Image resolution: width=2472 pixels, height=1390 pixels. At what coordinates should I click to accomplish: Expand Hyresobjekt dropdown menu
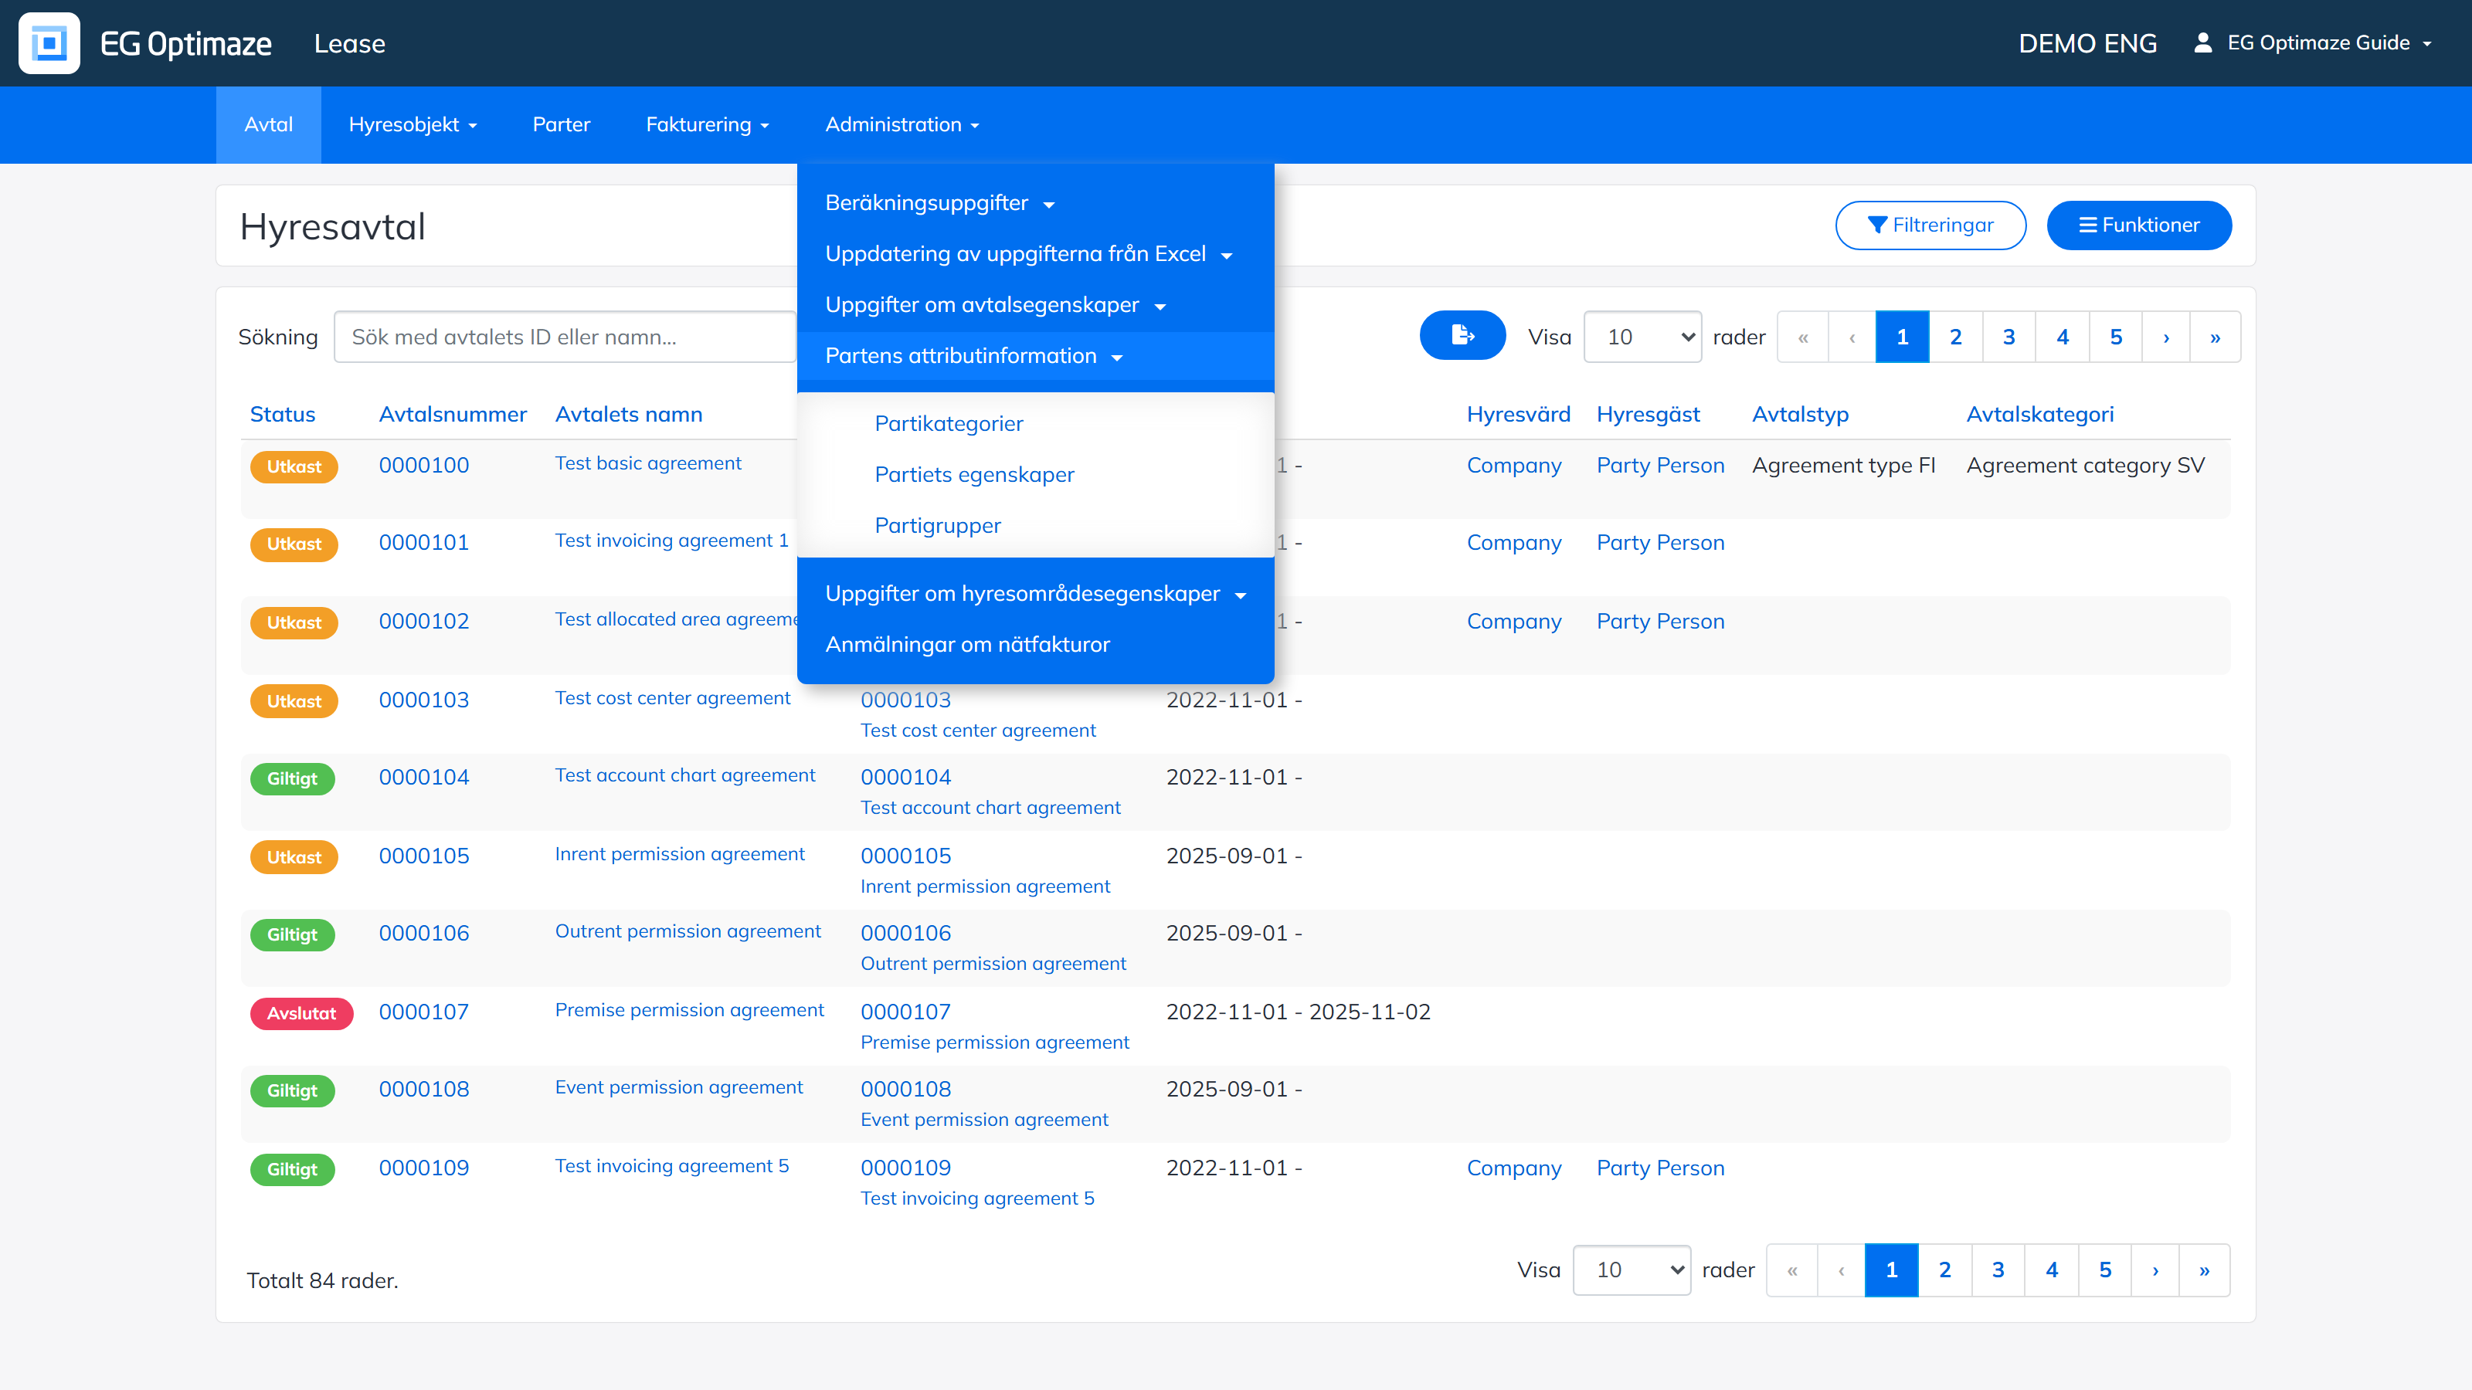413,124
